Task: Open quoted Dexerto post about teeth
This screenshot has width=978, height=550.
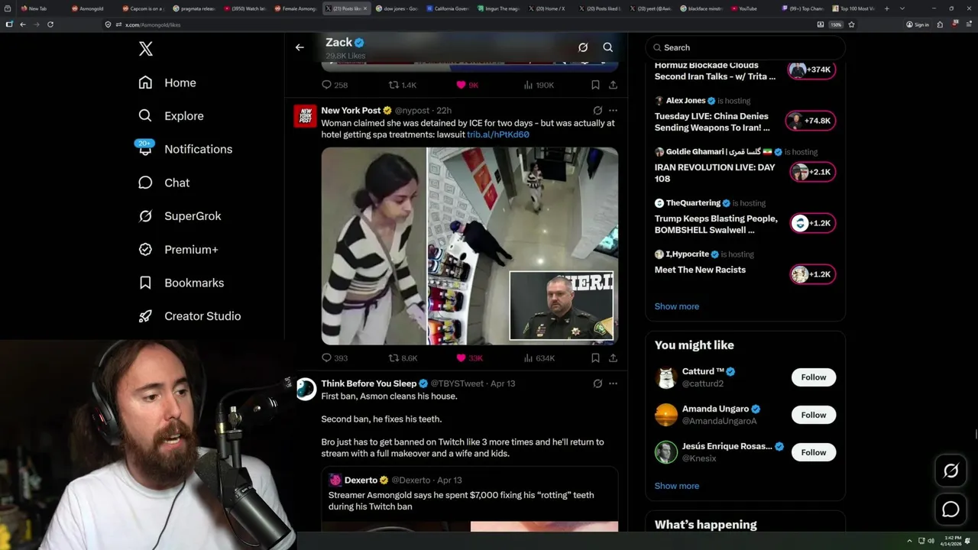Action: pyautogui.click(x=469, y=499)
